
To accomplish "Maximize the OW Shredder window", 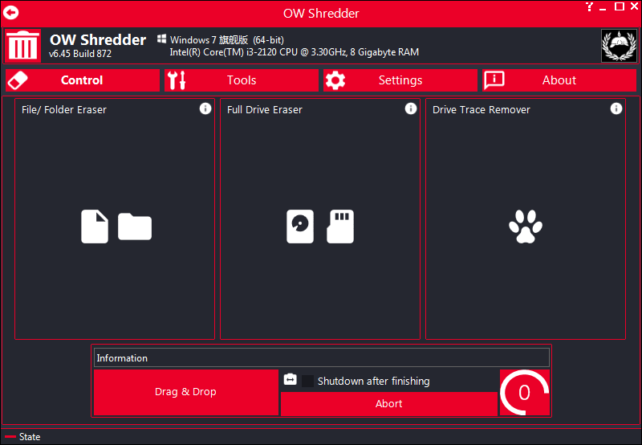I will (620, 6).
